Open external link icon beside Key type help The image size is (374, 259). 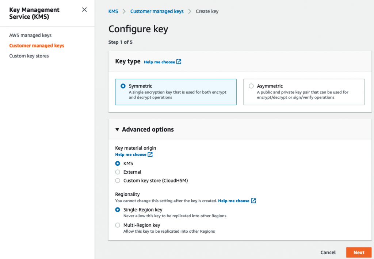click(179, 62)
